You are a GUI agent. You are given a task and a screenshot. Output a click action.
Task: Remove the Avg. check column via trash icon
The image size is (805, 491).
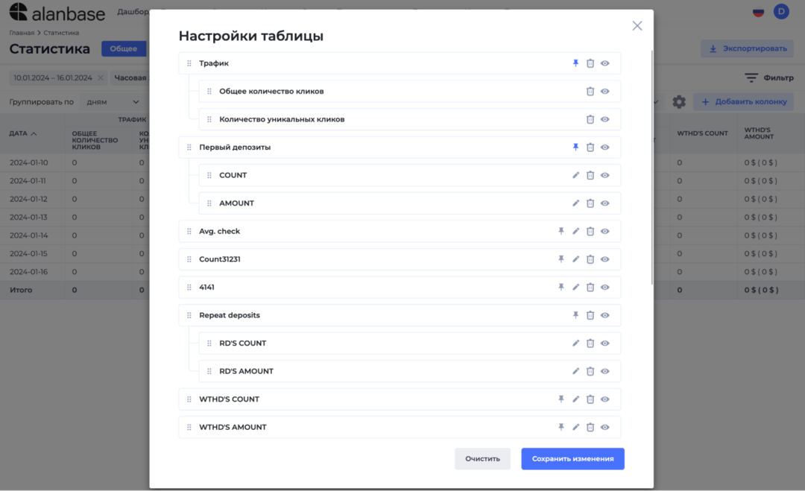click(x=590, y=231)
